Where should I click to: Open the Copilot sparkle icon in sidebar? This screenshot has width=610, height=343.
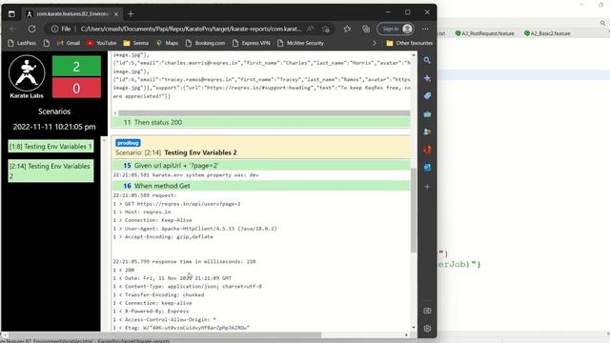[427, 78]
